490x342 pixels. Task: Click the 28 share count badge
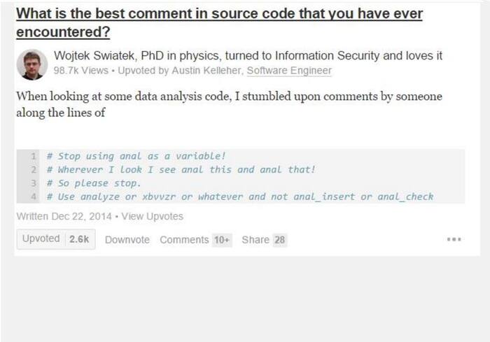pyautogui.click(x=279, y=240)
